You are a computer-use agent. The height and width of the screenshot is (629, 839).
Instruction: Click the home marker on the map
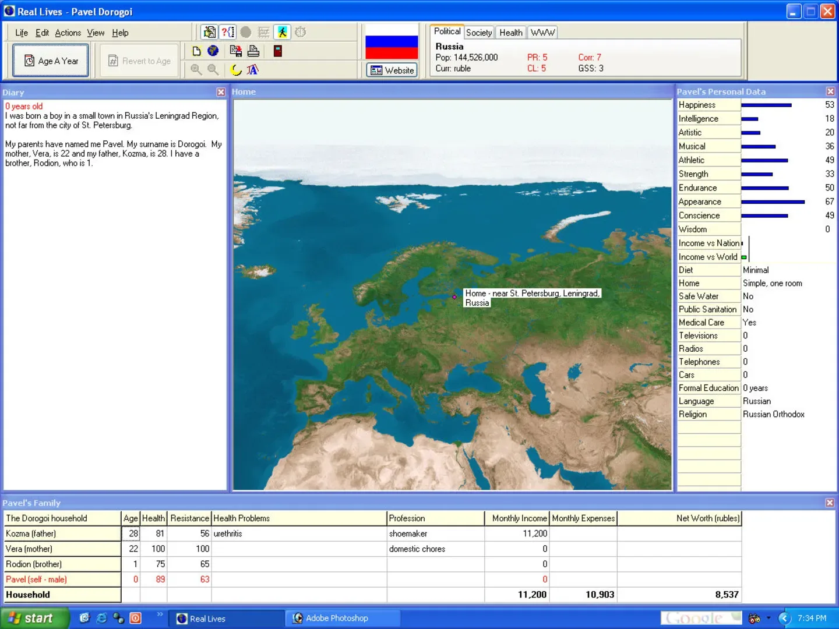coord(454,297)
